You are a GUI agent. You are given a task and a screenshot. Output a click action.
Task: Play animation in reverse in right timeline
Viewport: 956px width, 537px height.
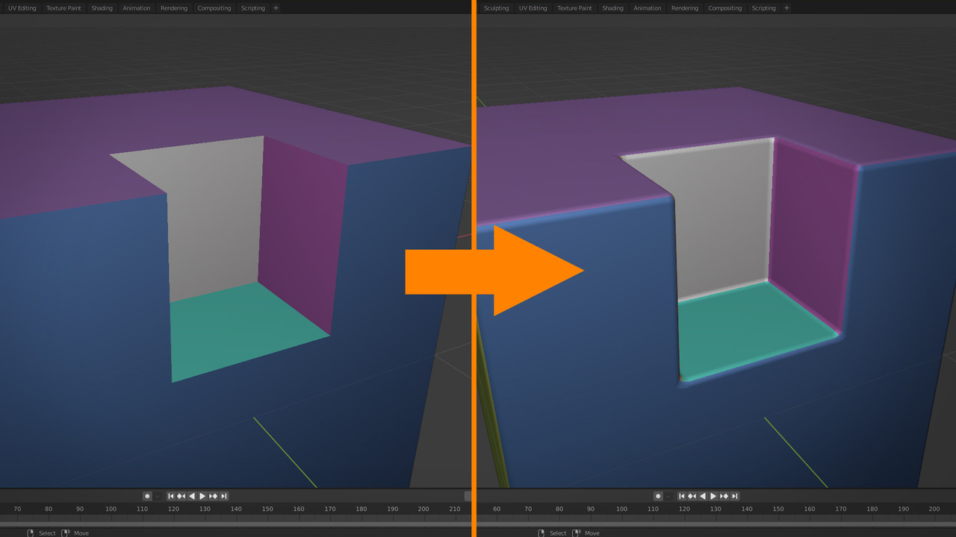703,496
